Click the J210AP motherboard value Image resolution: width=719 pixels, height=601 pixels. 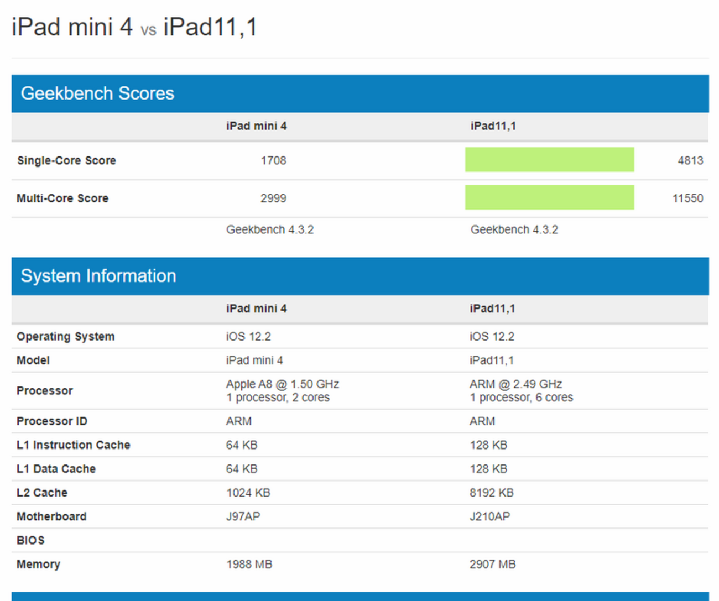tap(490, 516)
